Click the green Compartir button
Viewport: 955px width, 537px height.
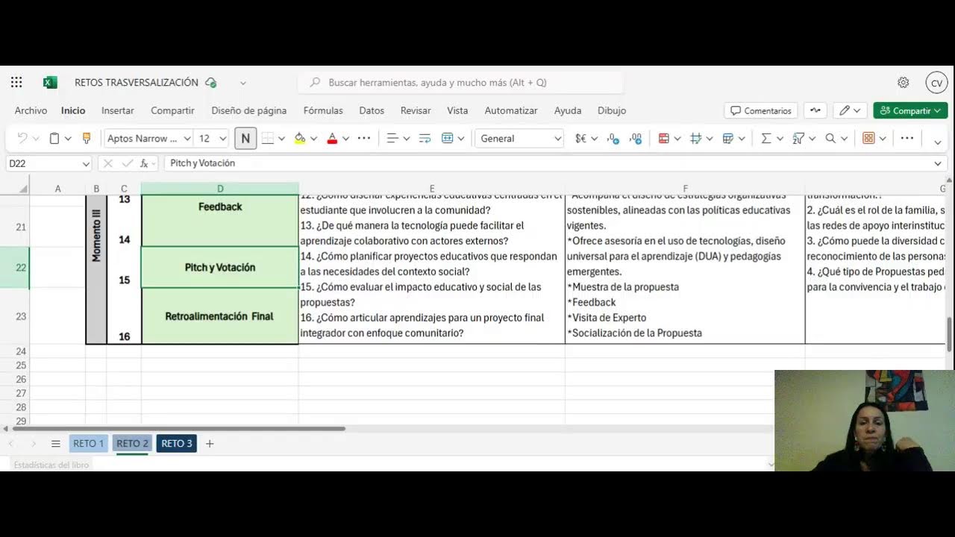point(911,110)
